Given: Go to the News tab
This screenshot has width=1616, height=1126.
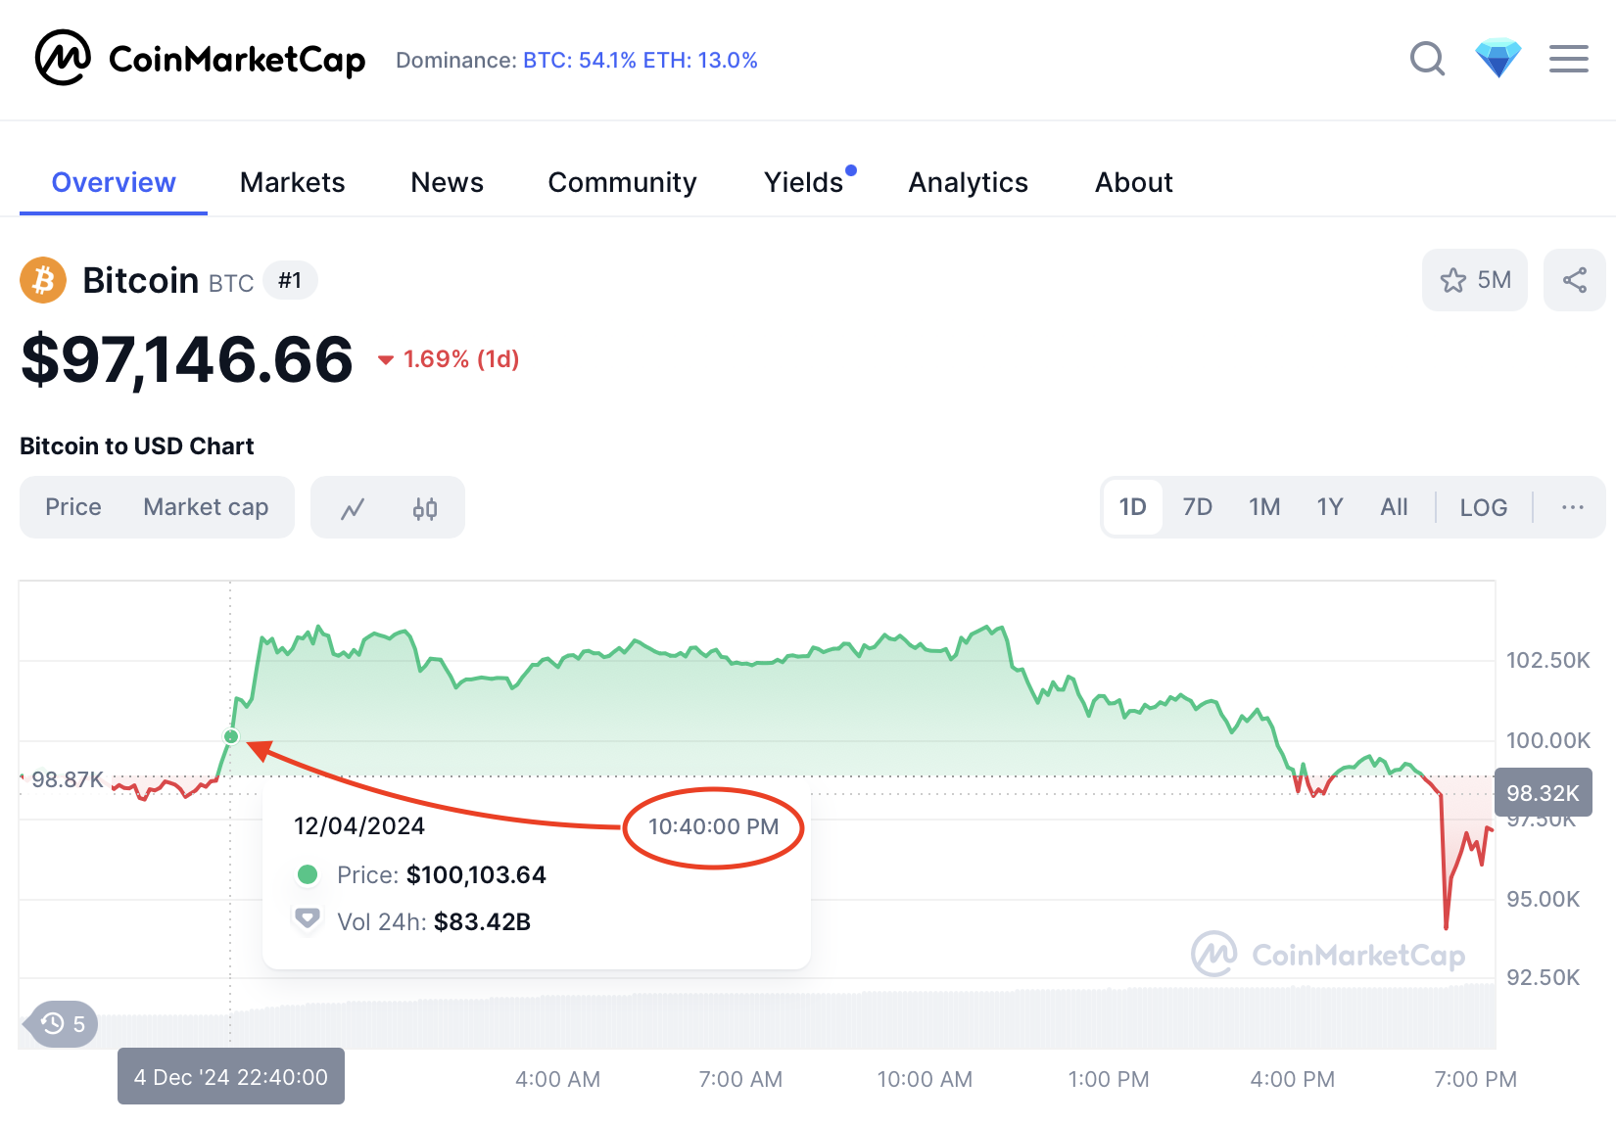Looking at the screenshot, I should coord(448,183).
